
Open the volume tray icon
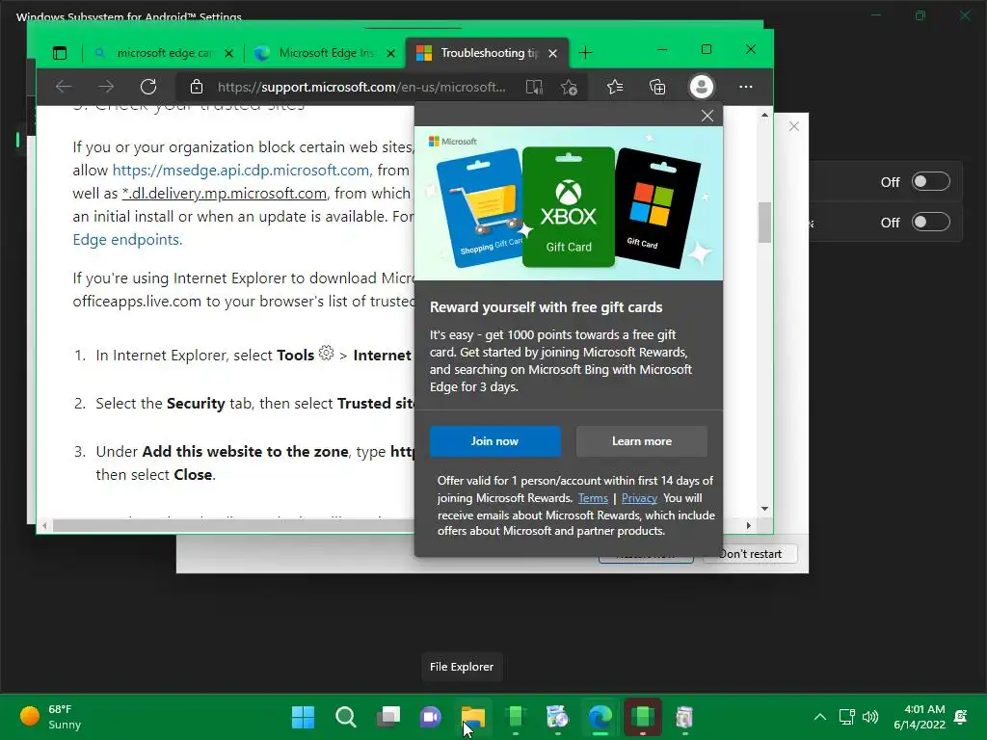point(870,717)
